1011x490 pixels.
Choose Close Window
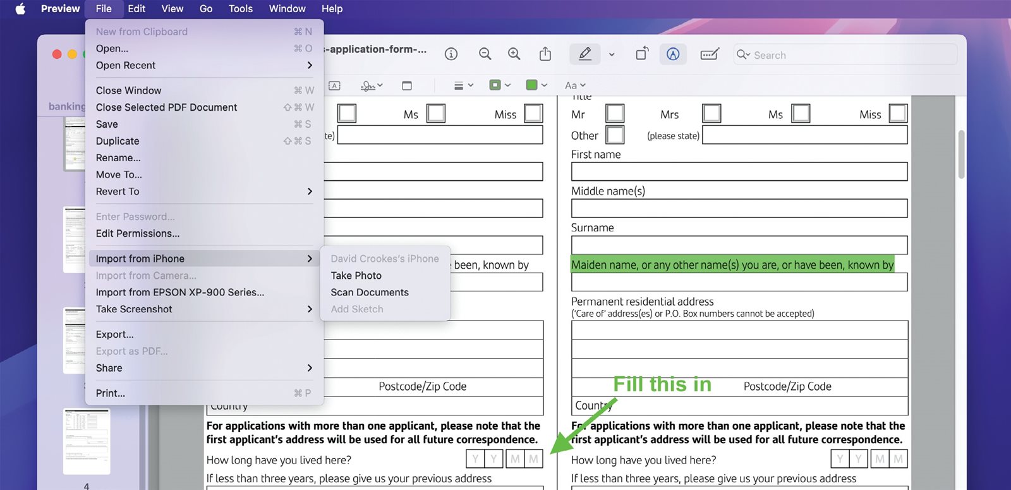click(x=204, y=90)
